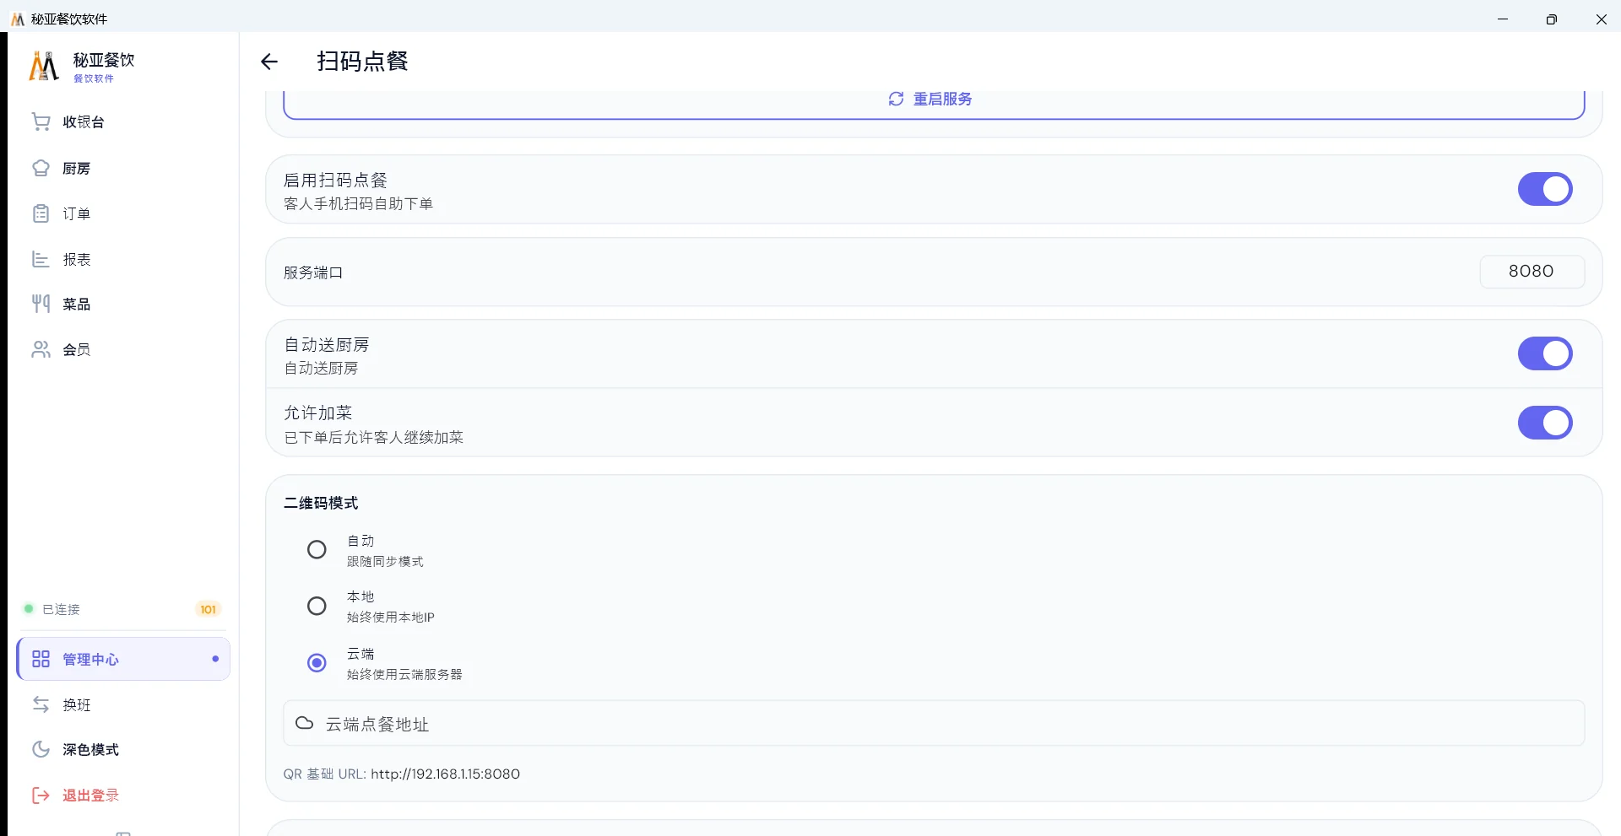This screenshot has height=836, width=1621.
Task: Click the 秘亚餐饮软件 title bar app icon
Action: (17, 19)
